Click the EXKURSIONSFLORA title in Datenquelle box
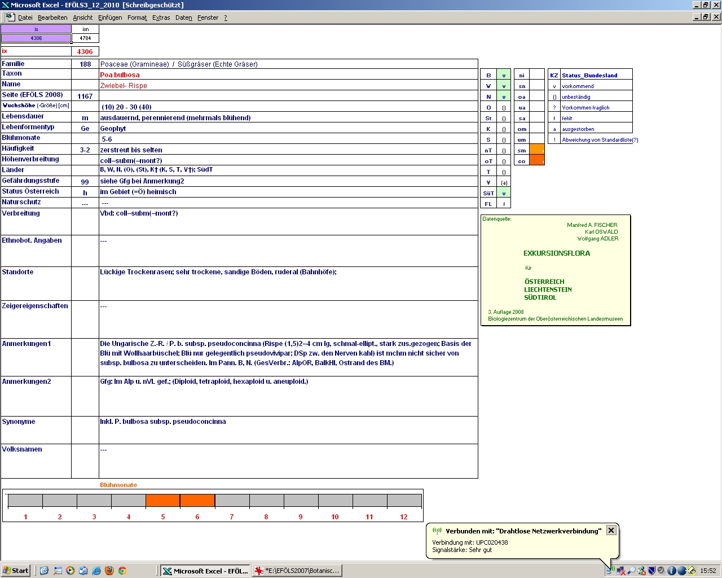 tap(557, 253)
